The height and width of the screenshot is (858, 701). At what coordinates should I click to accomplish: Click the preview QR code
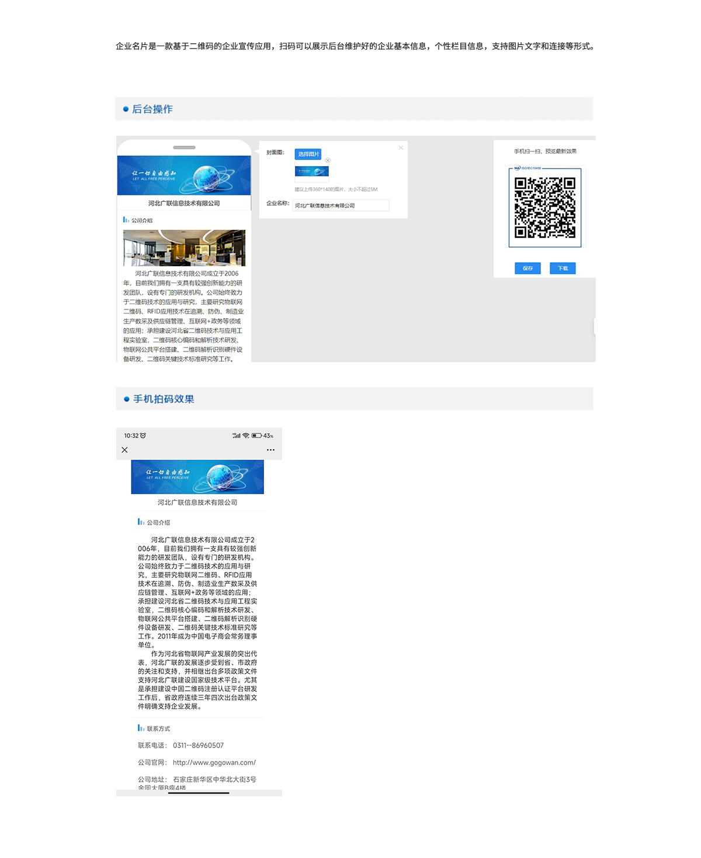click(x=545, y=208)
